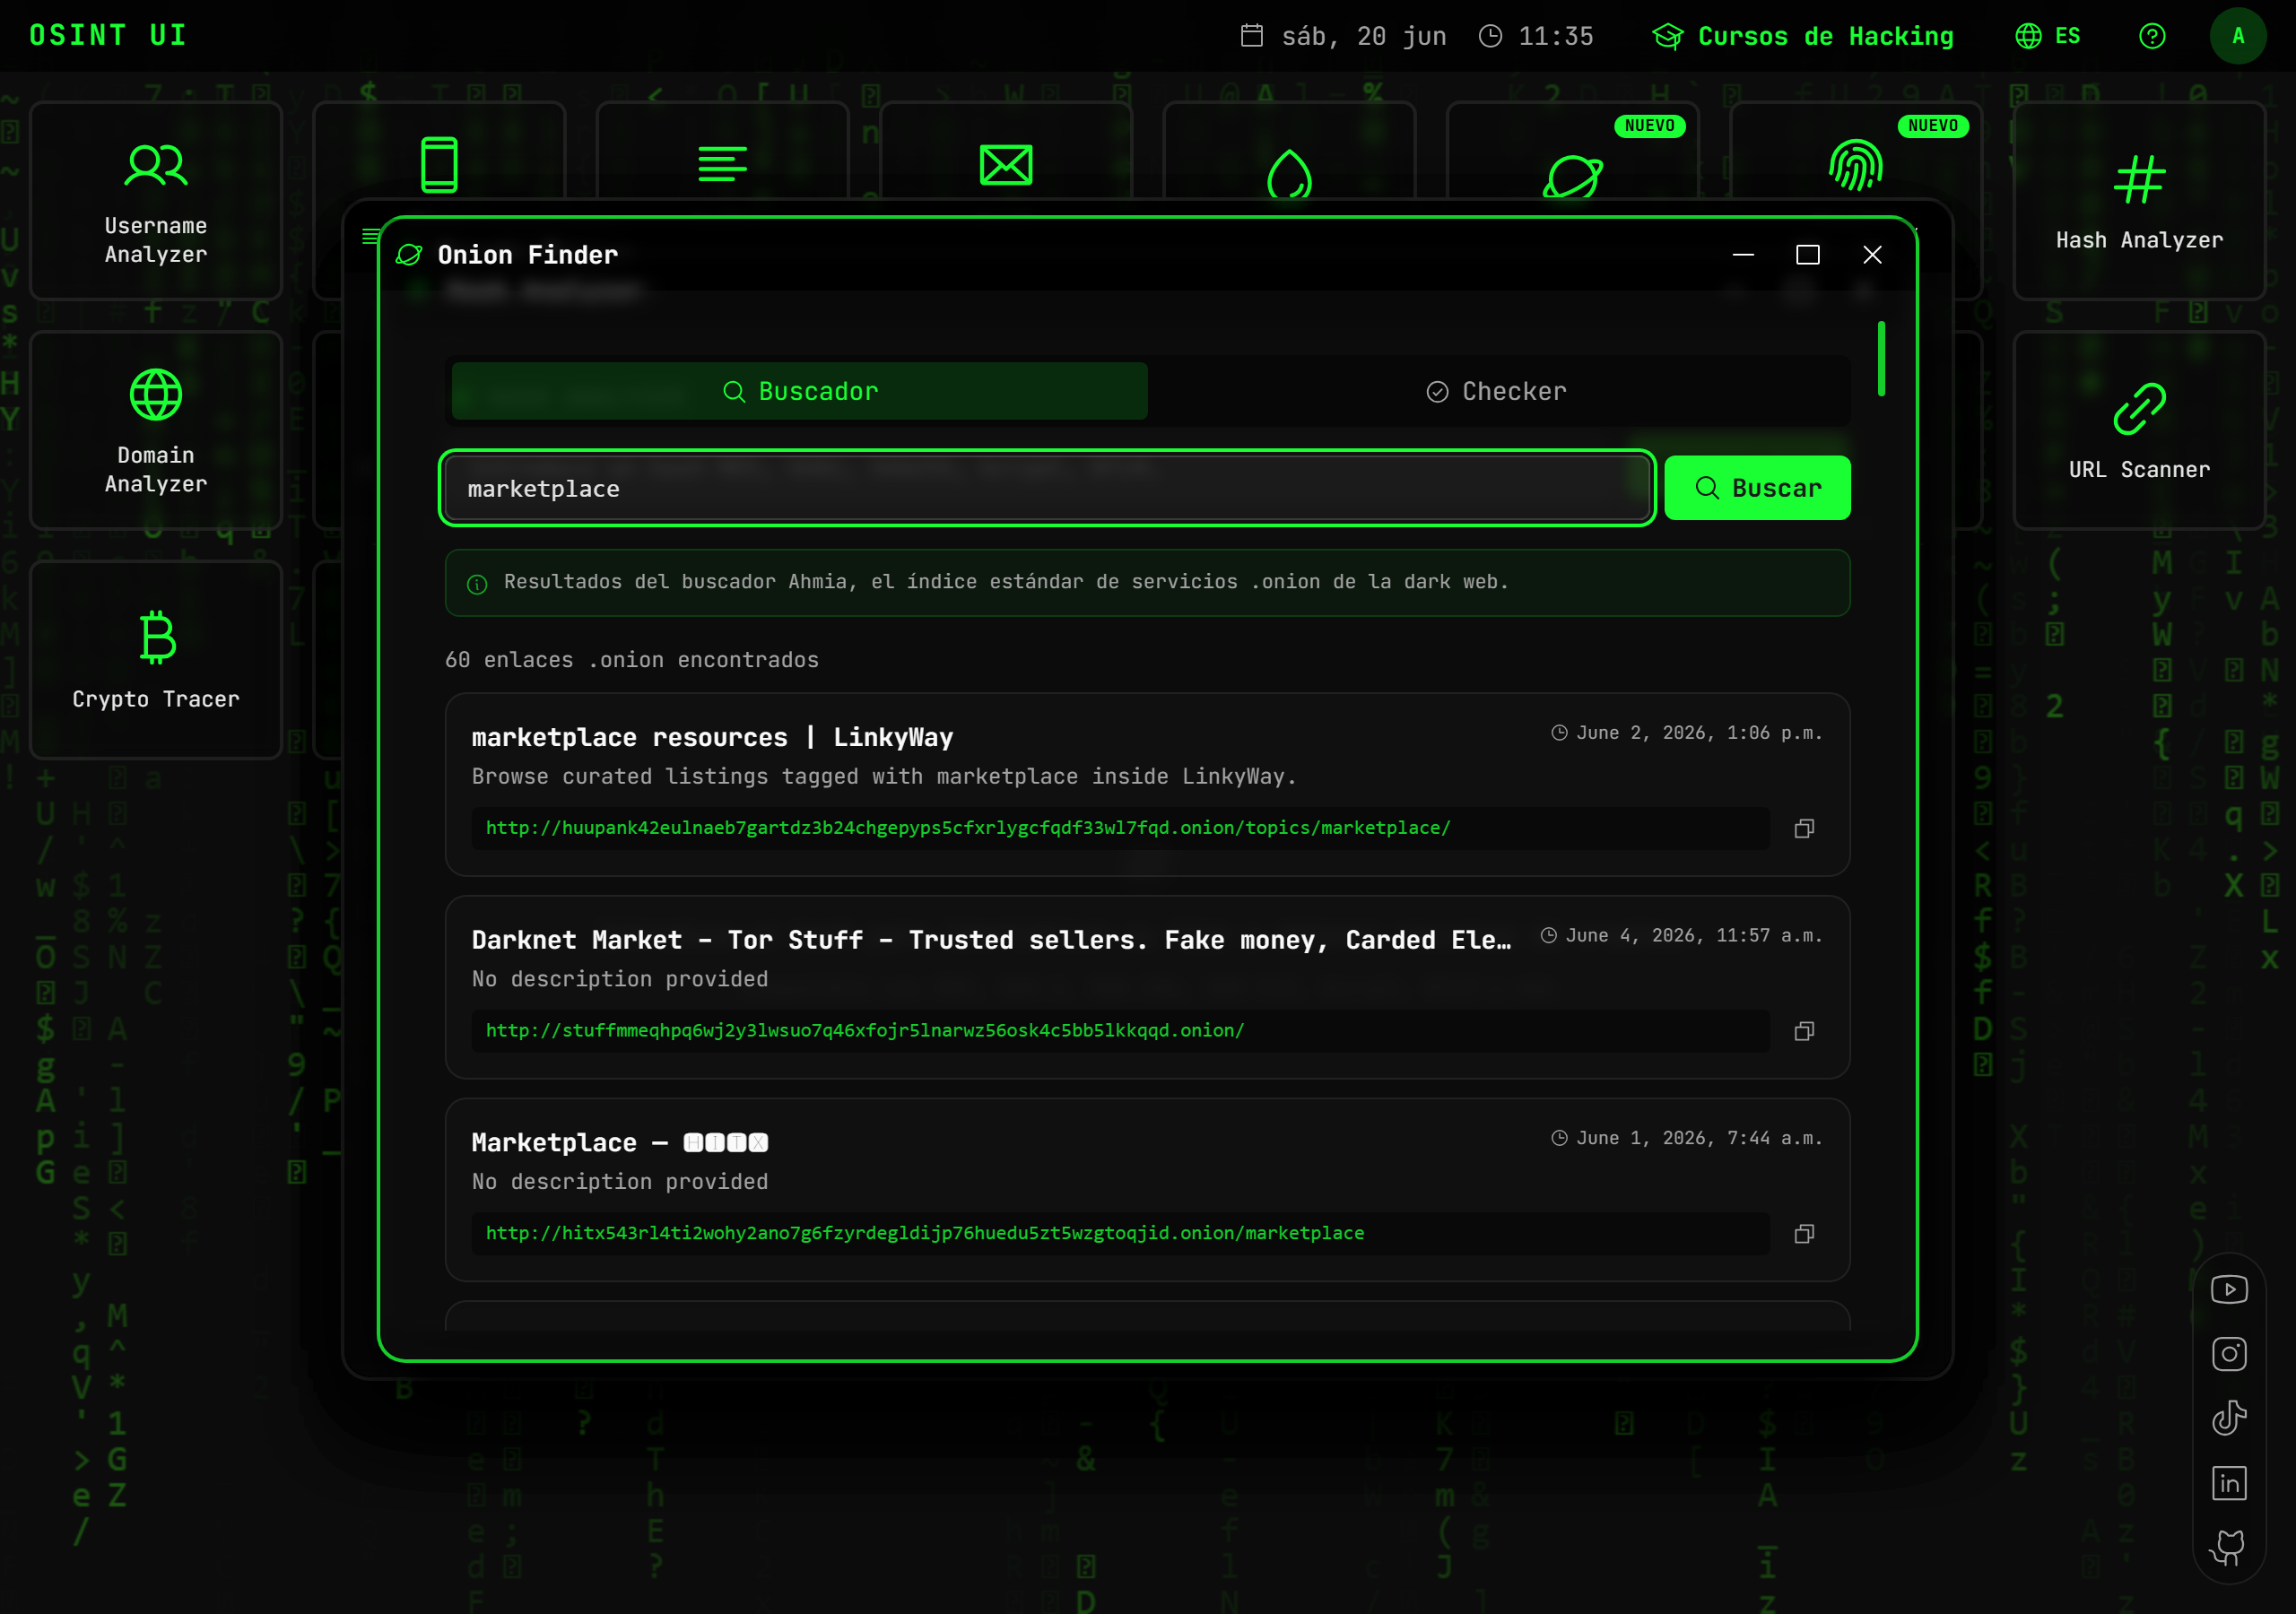Maximize the Onion Finder window
Screen dimensions: 2296x1614
pyautogui.click(x=1807, y=255)
